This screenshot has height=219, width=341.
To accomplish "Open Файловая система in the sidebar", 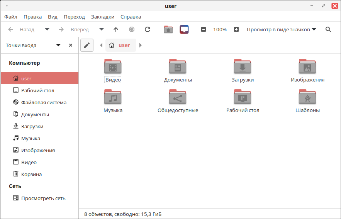I will pyautogui.click(x=40, y=102).
